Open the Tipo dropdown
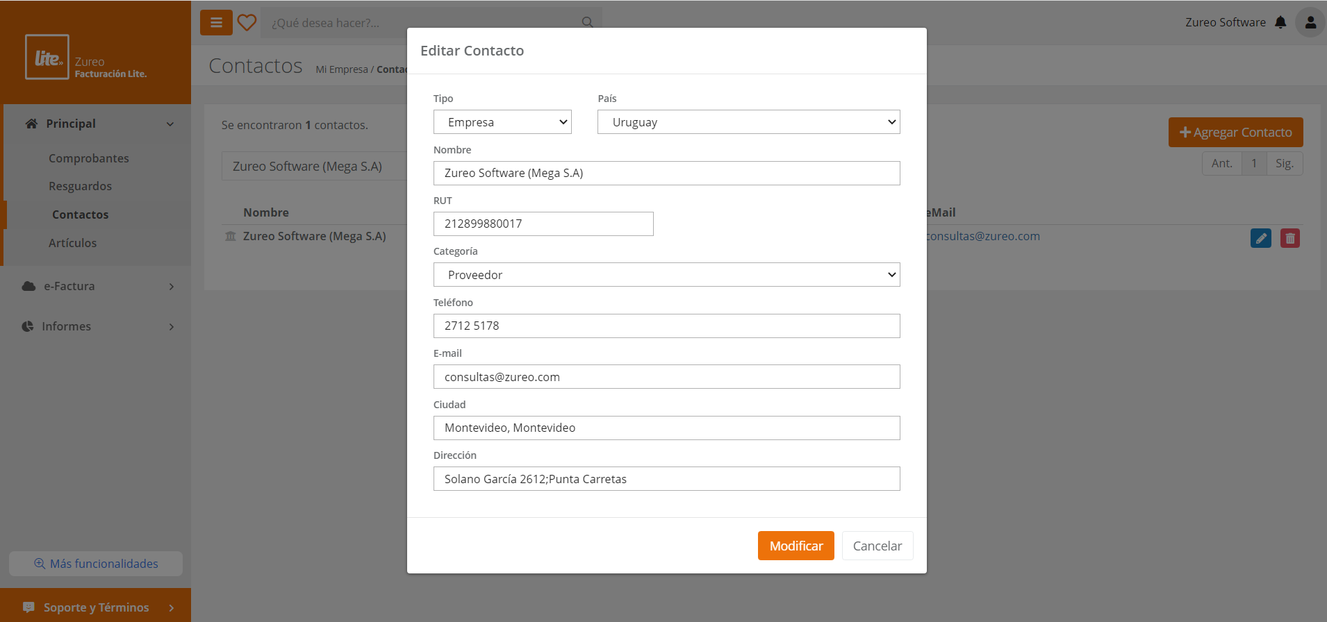Image resolution: width=1327 pixels, height=622 pixels. click(x=502, y=122)
